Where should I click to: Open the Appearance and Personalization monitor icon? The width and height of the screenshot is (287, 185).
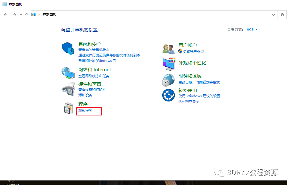(x=169, y=64)
